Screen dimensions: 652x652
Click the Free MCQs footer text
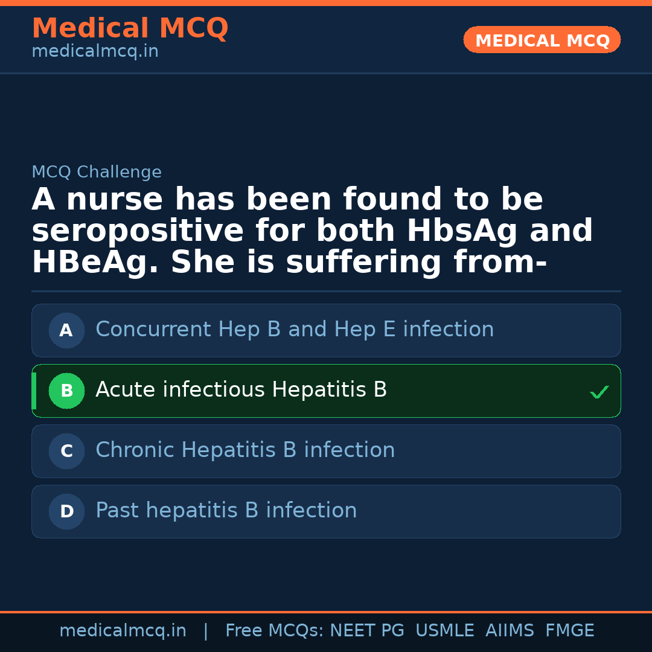pyautogui.click(x=274, y=631)
